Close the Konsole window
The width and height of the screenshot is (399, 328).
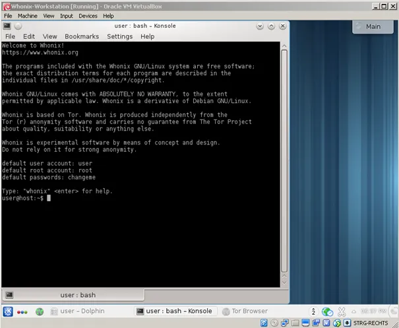pyautogui.click(x=283, y=26)
